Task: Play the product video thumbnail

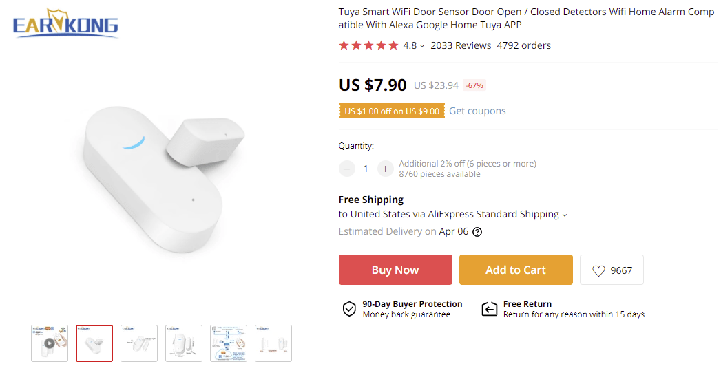Action: (x=50, y=343)
